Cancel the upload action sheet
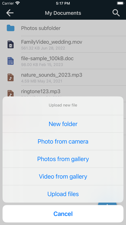This screenshot has width=126, height=225. 63,214
